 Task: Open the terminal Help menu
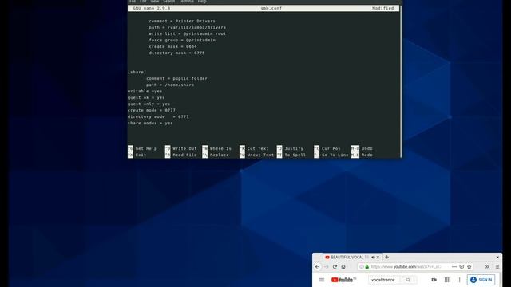point(202,2)
